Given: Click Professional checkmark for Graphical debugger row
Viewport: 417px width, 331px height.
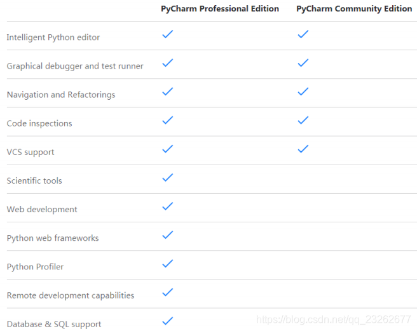Looking at the screenshot, I should tap(168, 63).
